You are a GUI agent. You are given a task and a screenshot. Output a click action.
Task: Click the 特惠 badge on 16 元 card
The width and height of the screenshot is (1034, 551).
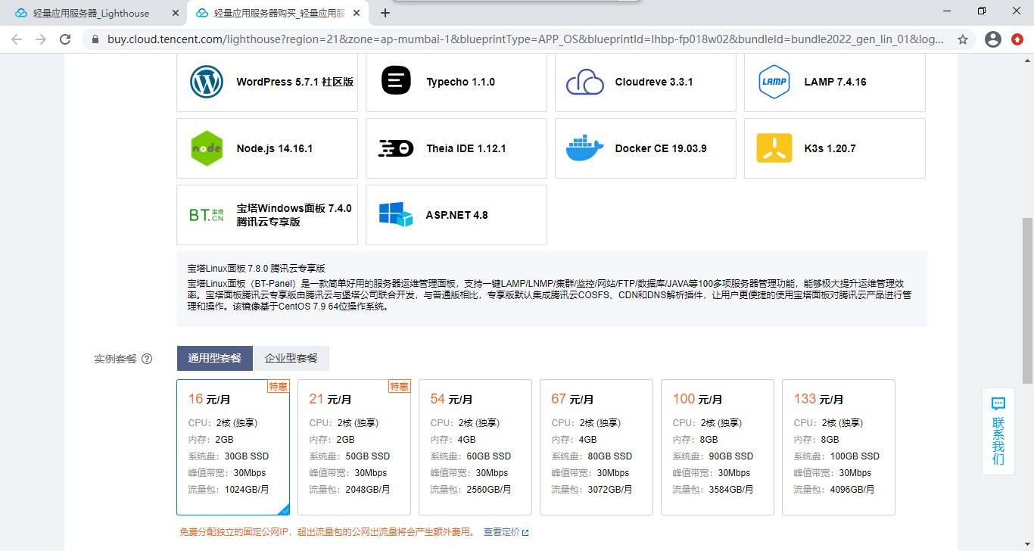coord(279,387)
